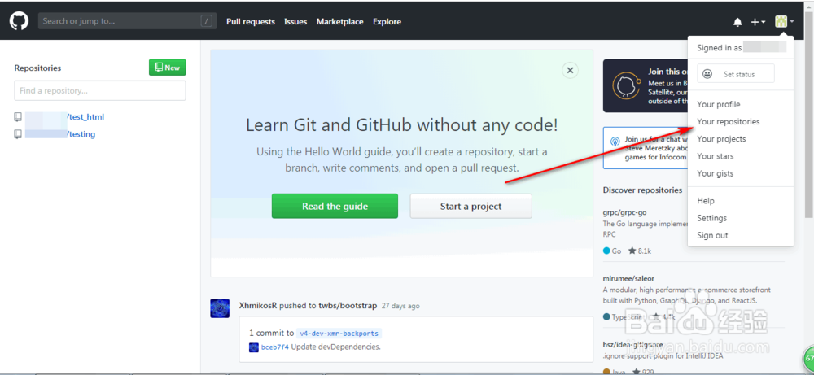The width and height of the screenshot is (814, 375).
Task: Open the grpc/grpc-go repository link
Action: [624, 212]
